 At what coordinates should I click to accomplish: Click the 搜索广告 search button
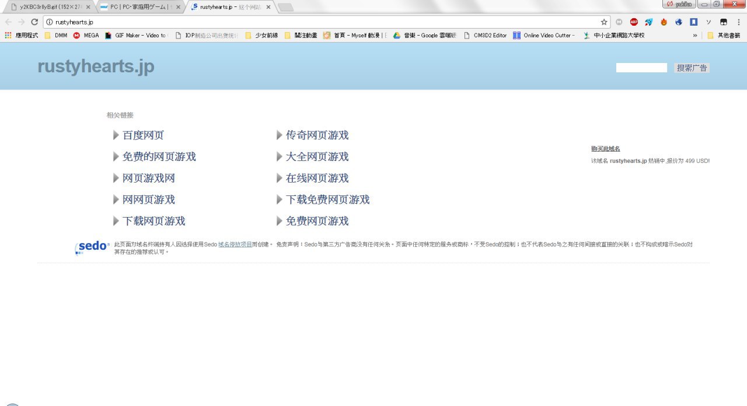pyautogui.click(x=692, y=68)
